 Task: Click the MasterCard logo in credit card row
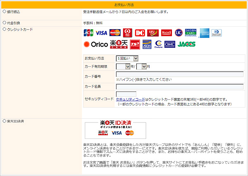click(115, 33)
